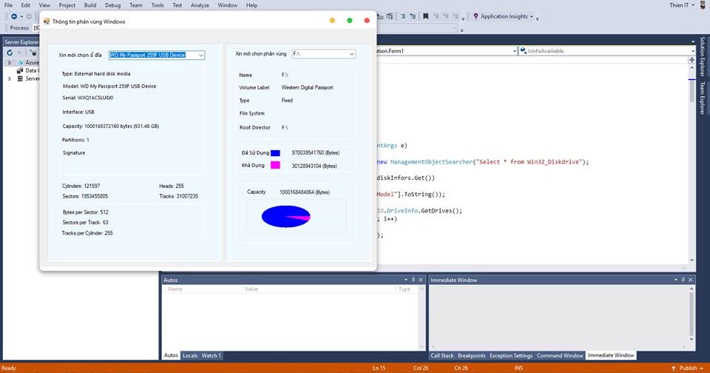
Task: Expand the Azure node in Server Explorer
Action: coord(10,63)
